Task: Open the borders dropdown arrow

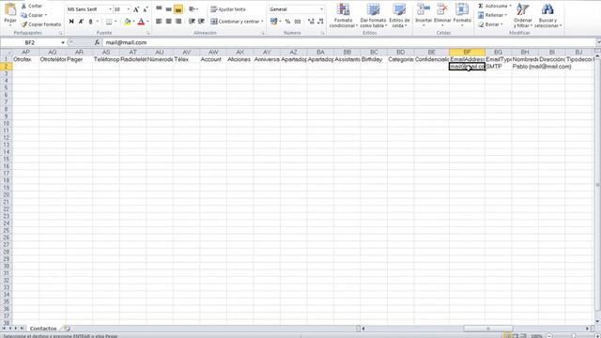Action: 116,22
